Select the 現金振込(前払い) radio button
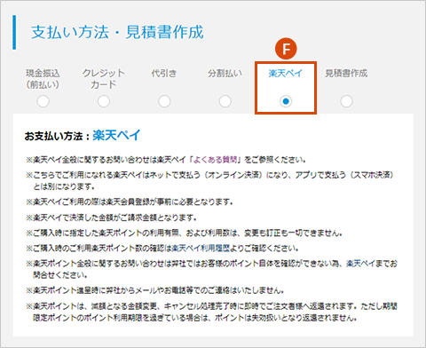426x348 pixels. click(x=43, y=101)
